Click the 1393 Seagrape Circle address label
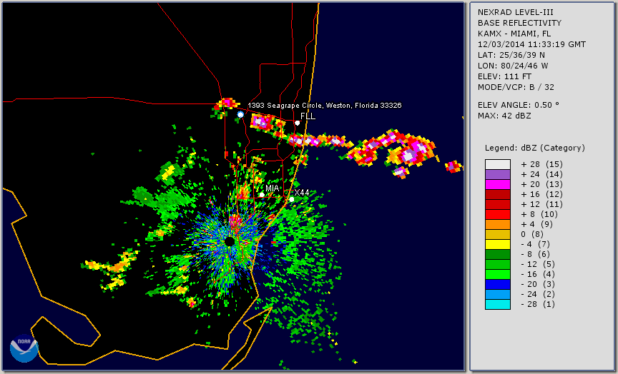 pos(324,106)
